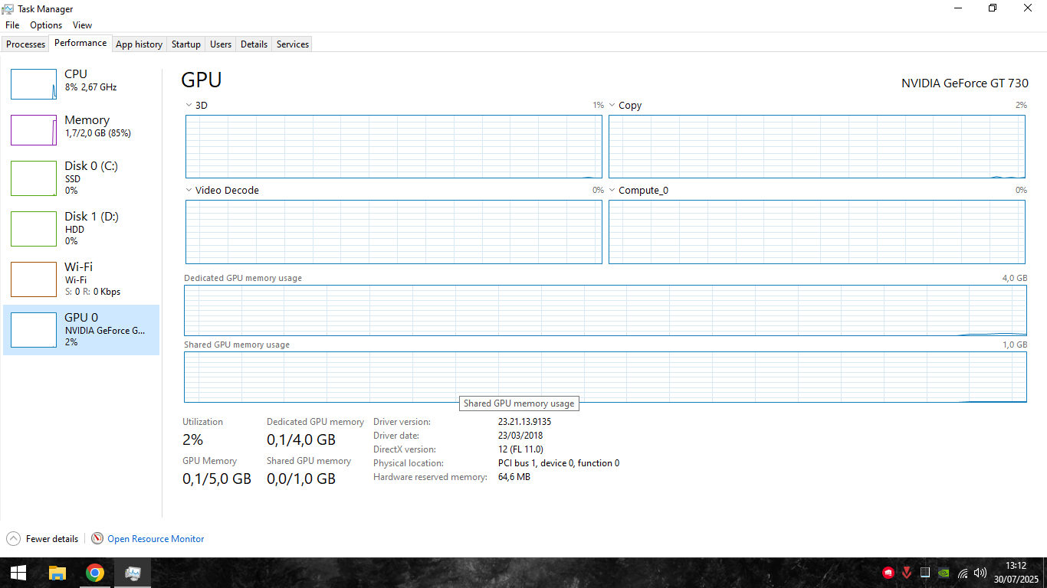Click inside the Copy usage graph
The image size is (1047, 588).
click(x=817, y=147)
